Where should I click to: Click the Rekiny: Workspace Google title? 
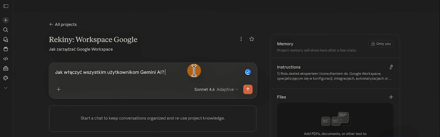coord(93,39)
